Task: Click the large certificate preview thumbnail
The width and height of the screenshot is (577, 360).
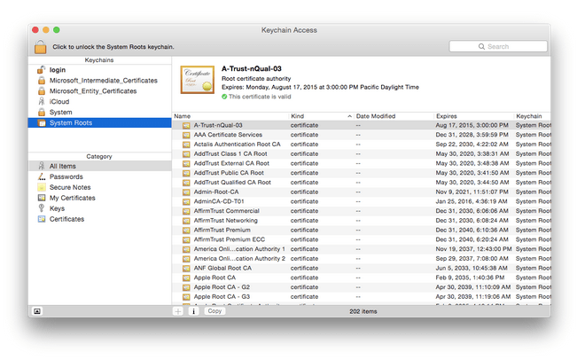Action: (198, 80)
